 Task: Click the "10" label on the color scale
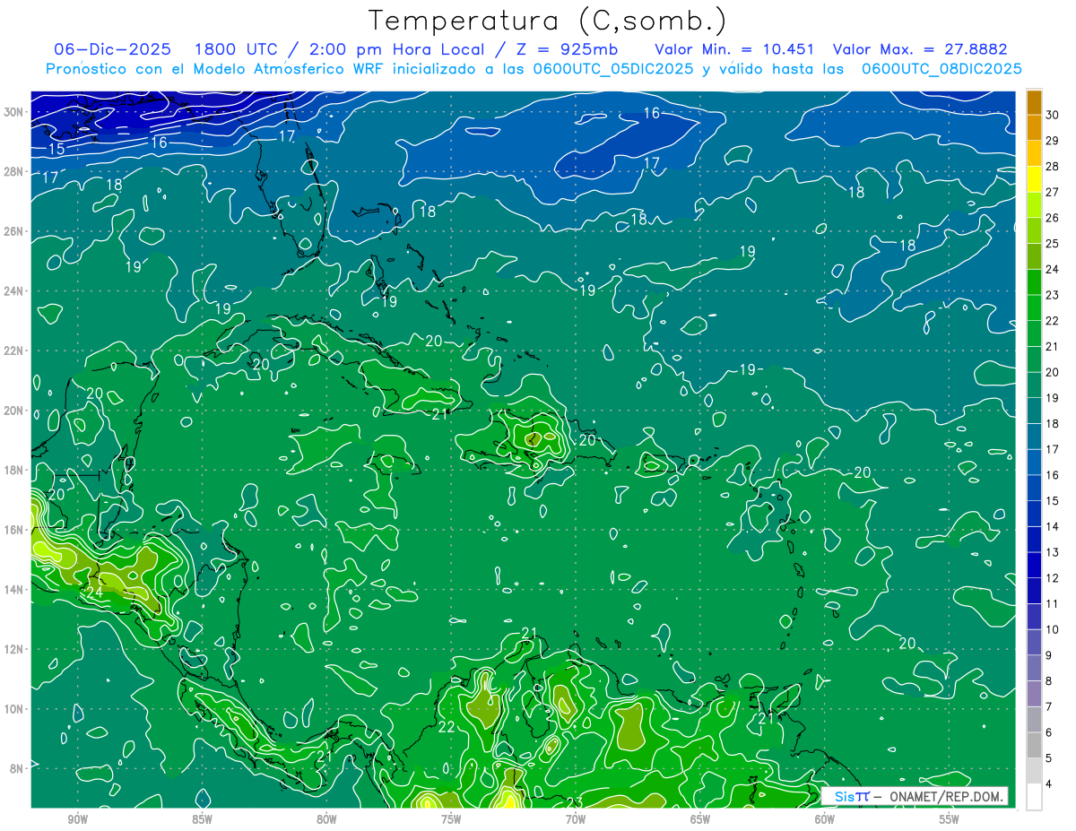pos(1053,630)
